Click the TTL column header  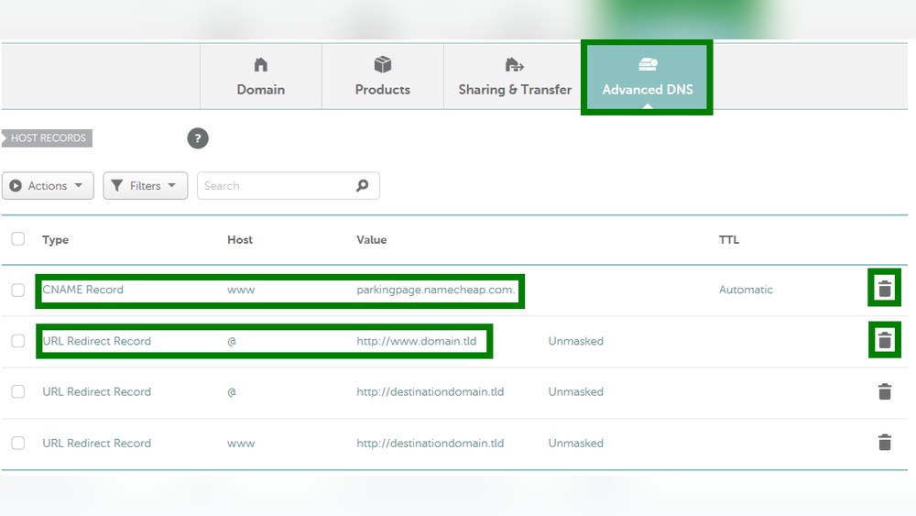tap(729, 239)
